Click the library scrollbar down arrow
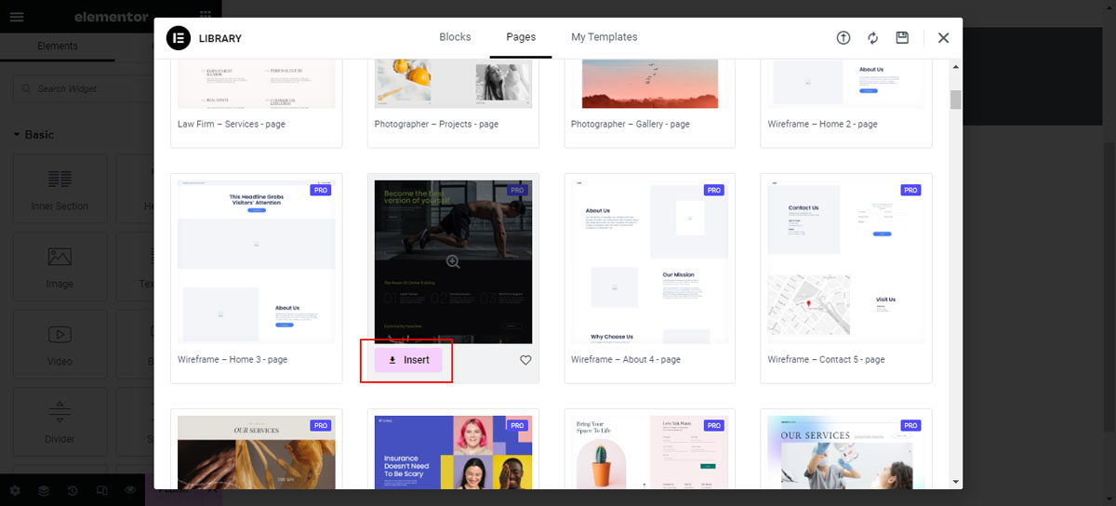This screenshot has width=1116, height=506. tap(956, 481)
